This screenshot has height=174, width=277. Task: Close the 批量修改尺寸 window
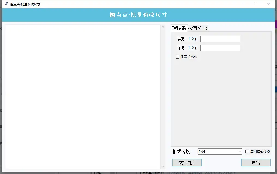point(269,4)
